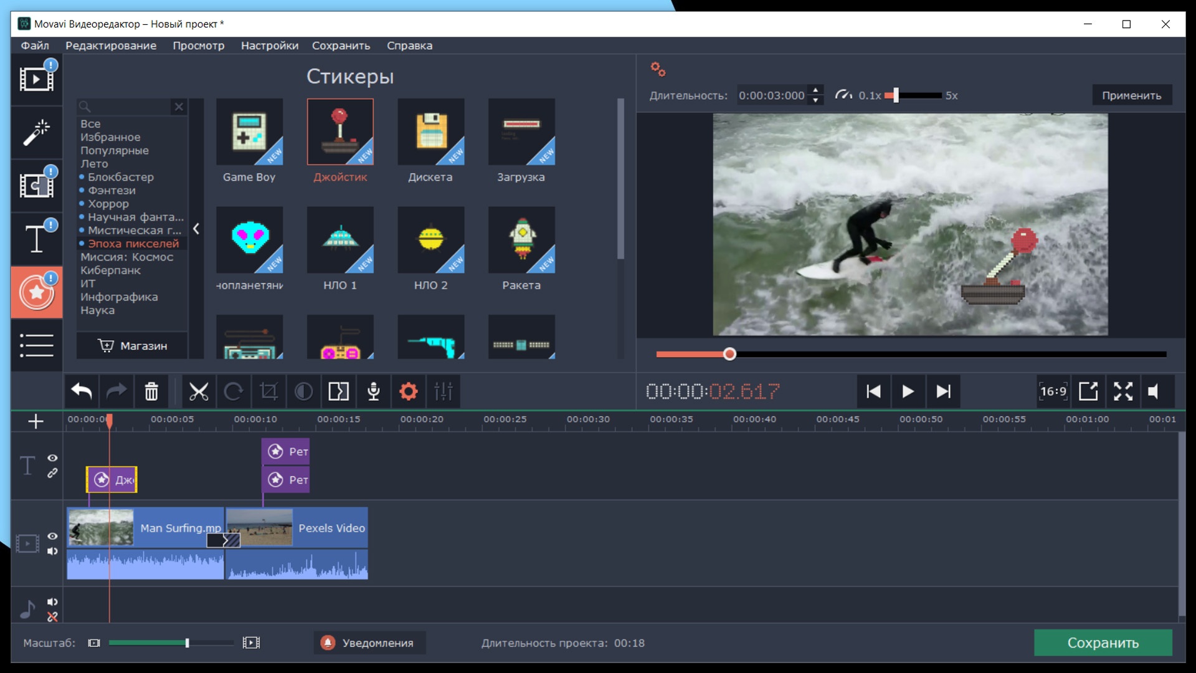The height and width of the screenshot is (673, 1196).
Task: Select the Ракета sticker thumbnail
Action: click(x=521, y=240)
